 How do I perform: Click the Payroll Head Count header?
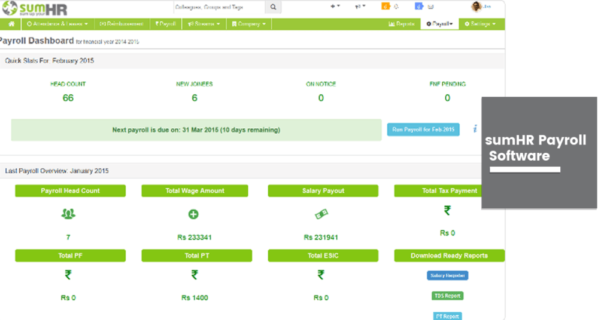[71, 190]
